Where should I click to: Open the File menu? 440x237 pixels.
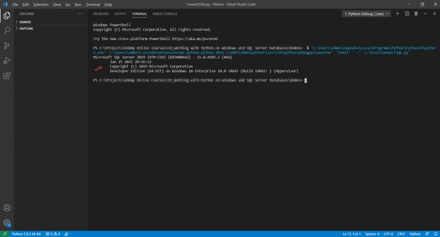[x=15, y=5]
